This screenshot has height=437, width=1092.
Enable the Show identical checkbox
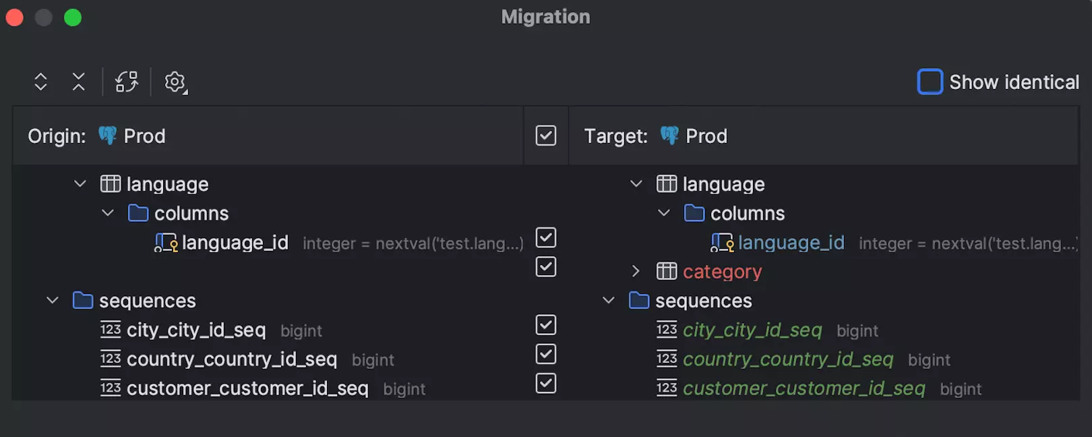(x=930, y=82)
